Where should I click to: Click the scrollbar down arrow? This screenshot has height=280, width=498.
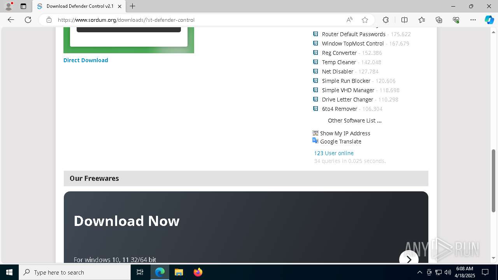[x=494, y=258]
